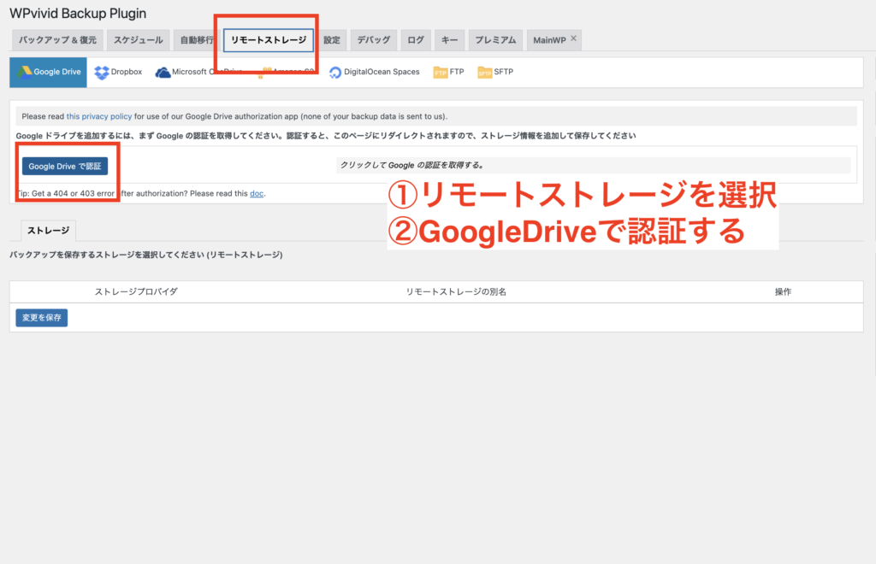This screenshot has height=564, width=876.
Task: Click the リモートストレージの別名 column header
Action: (456, 291)
